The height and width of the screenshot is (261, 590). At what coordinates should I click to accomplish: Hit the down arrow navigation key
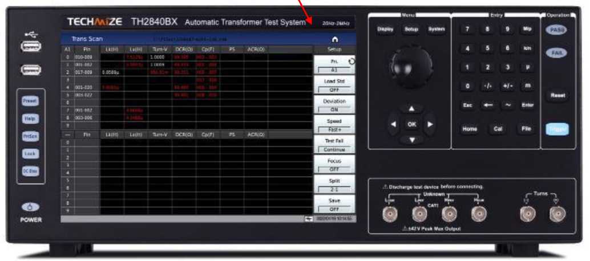411,140
